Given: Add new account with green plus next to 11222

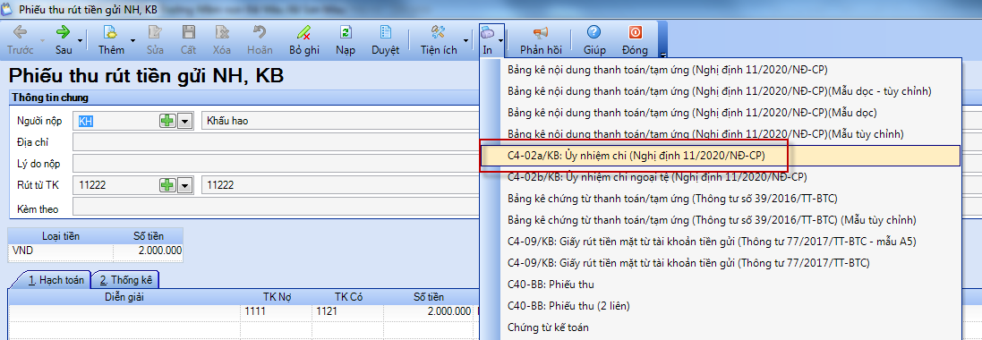Looking at the screenshot, I should pyautogui.click(x=167, y=184).
